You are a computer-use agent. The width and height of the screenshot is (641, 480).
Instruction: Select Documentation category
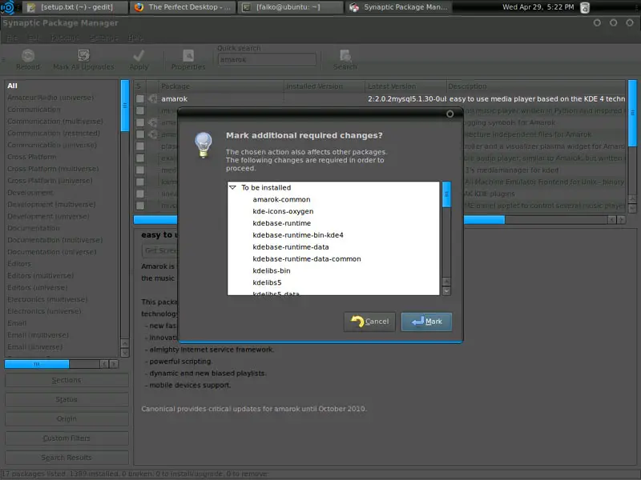point(34,228)
